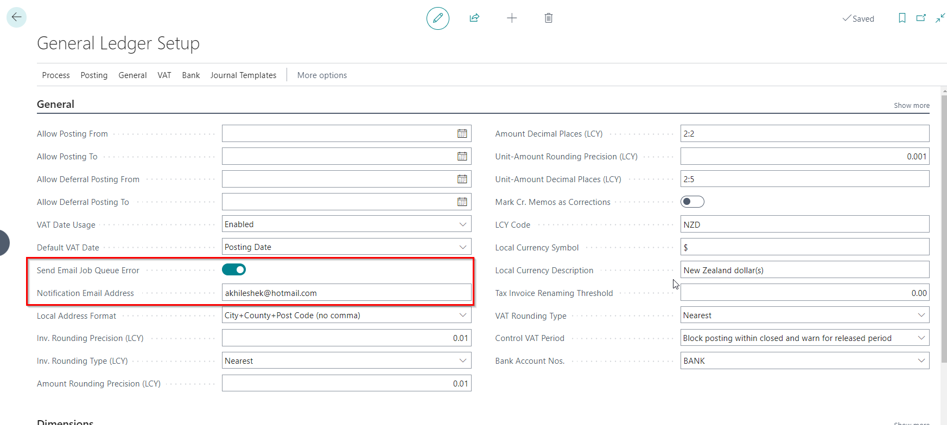Click the back arrow button
The width and height of the screenshot is (947, 425).
16,17
